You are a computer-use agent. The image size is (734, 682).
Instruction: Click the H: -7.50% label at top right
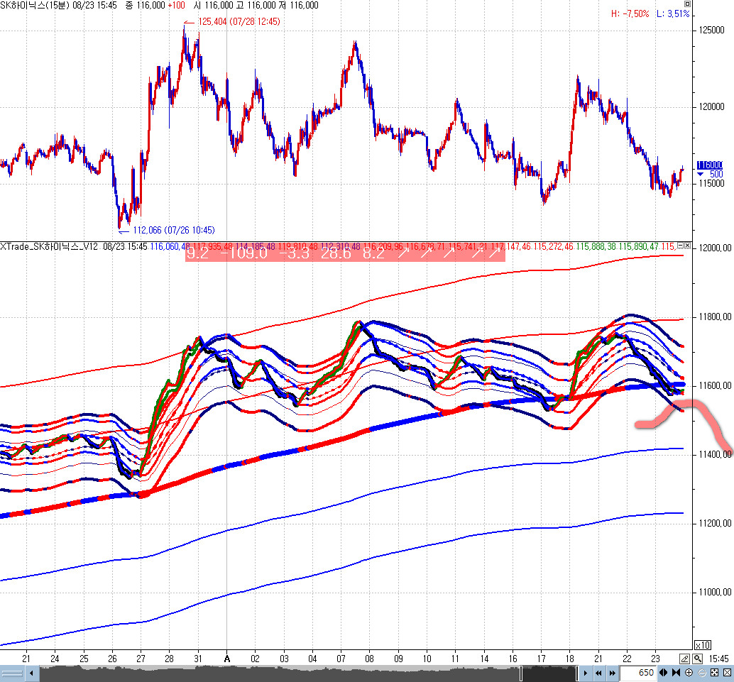pos(630,13)
